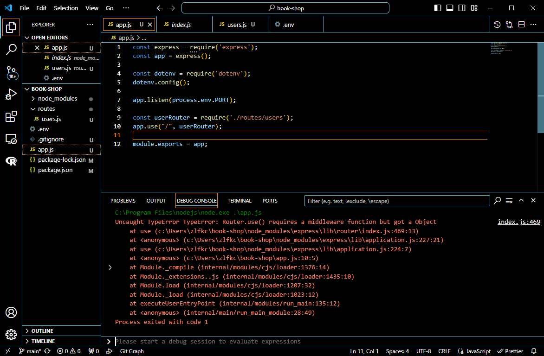Open the File menu

[x=24, y=8]
